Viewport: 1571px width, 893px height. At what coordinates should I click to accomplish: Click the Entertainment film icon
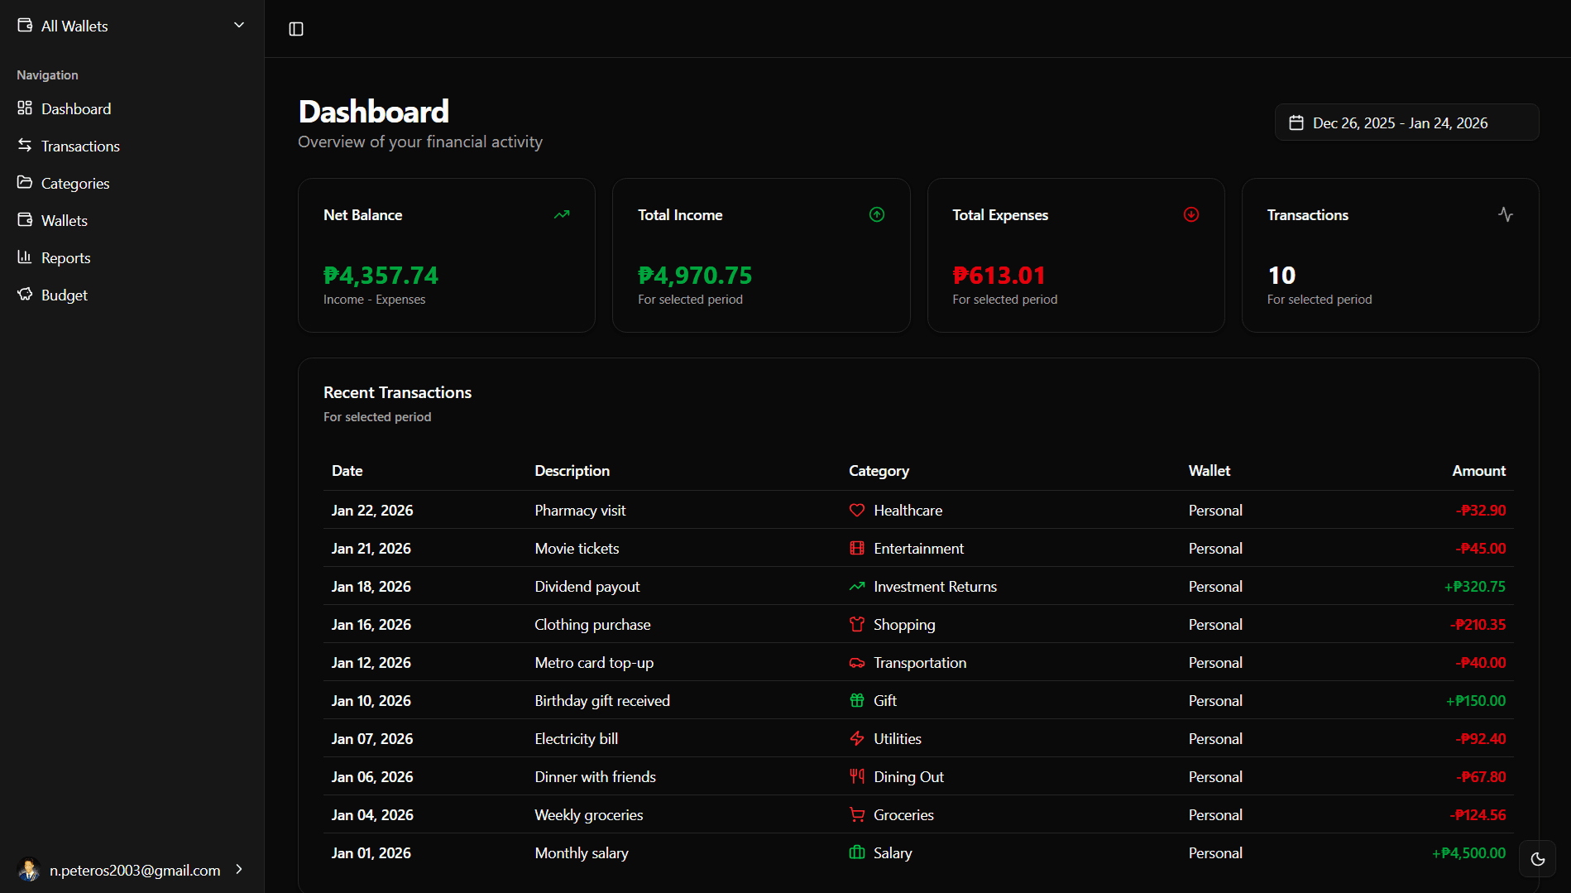pos(857,548)
